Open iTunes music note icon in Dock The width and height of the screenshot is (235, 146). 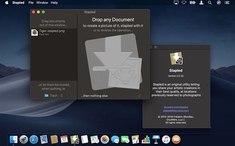coord(166,139)
